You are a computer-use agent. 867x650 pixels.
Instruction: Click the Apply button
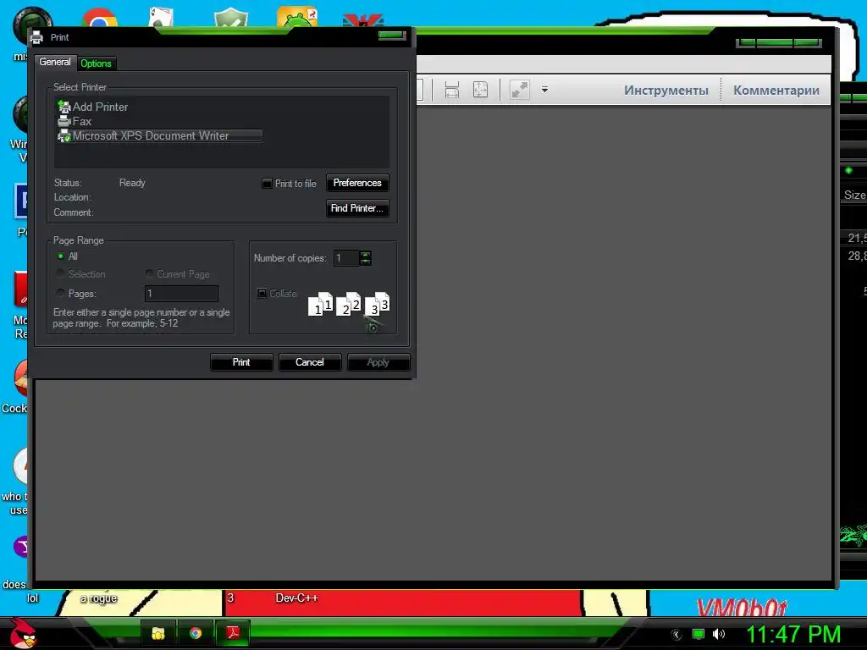click(378, 362)
